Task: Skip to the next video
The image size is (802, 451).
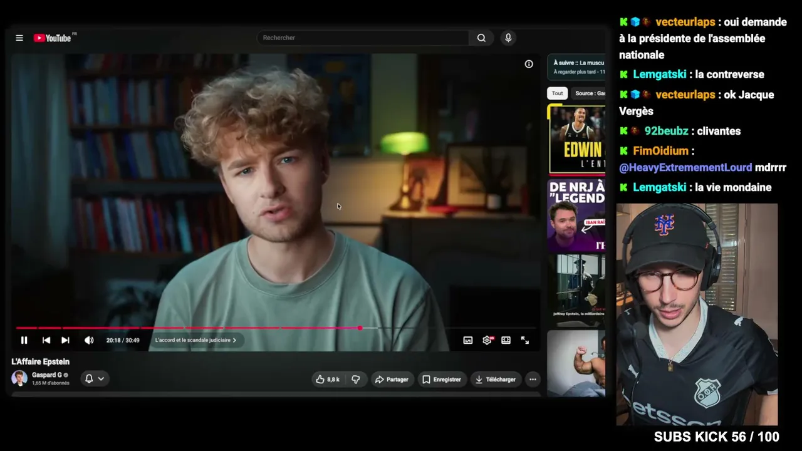Action: click(x=65, y=340)
